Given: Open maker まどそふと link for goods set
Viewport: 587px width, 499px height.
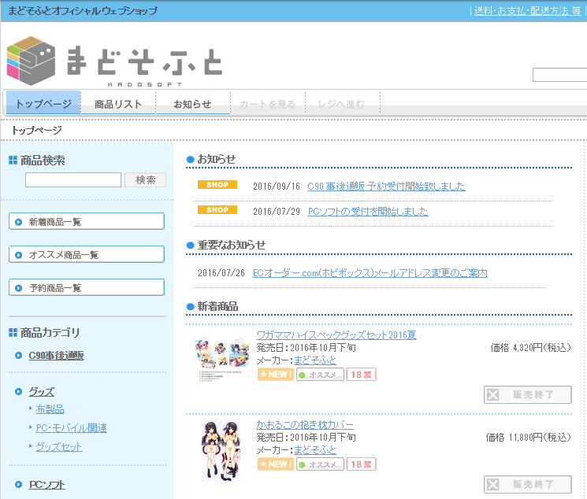Looking at the screenshot, I should coord(315,360).
